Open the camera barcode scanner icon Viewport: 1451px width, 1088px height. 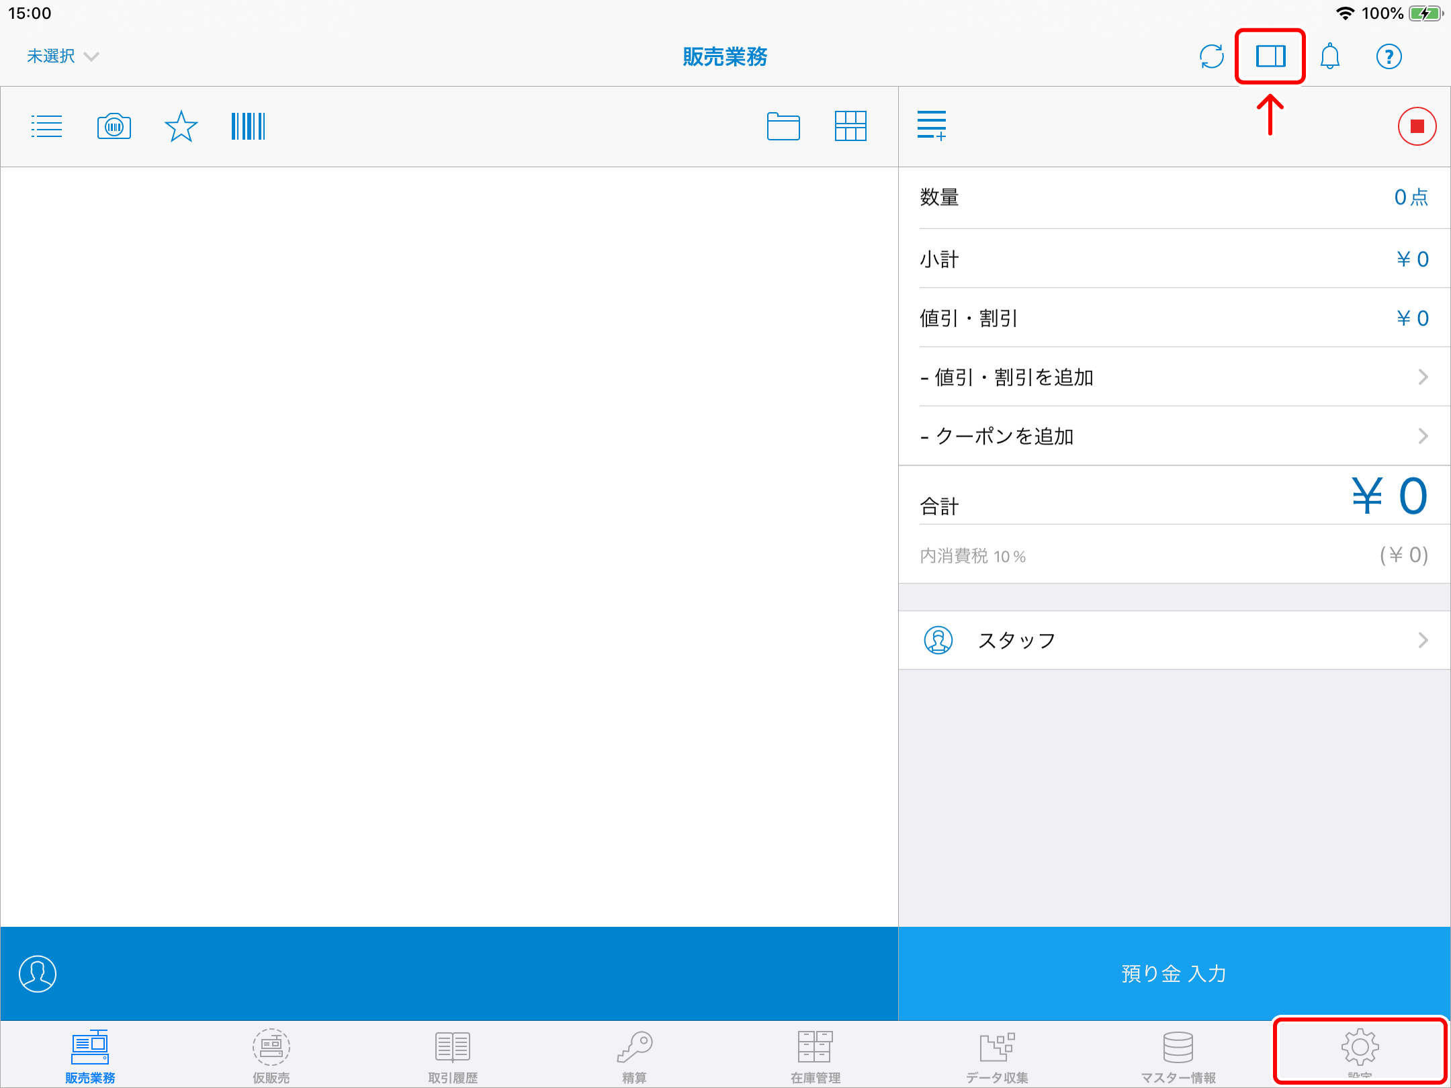[114, 126]
